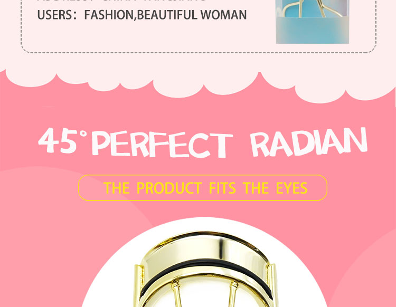The image size is (396, 307).
Task: Click the yellow word "EYES"
Action: 291,188
